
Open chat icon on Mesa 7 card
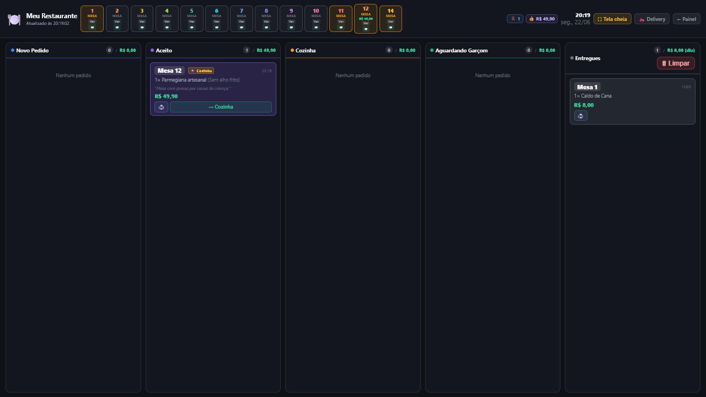241,27
